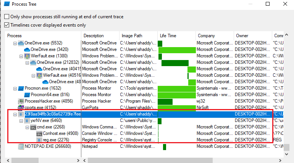Click the OneDrive.exe (212832) cloud icon
The height and width of the screenshot is (163, 294).
pos(33,62)
